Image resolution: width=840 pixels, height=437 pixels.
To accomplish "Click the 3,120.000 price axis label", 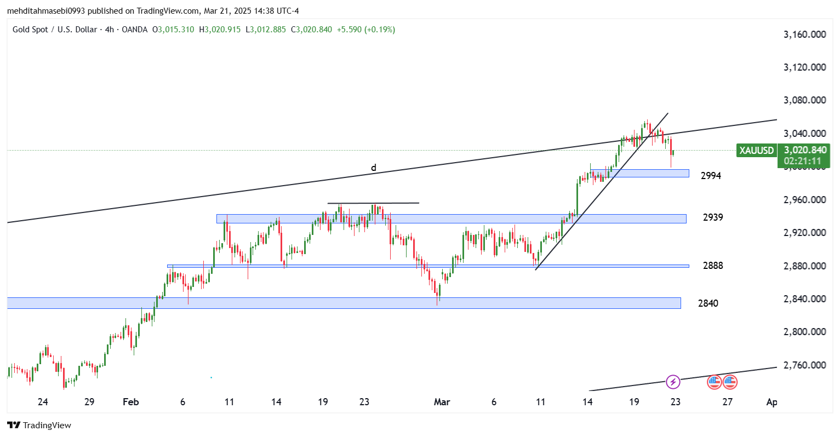I will point(804,67).
